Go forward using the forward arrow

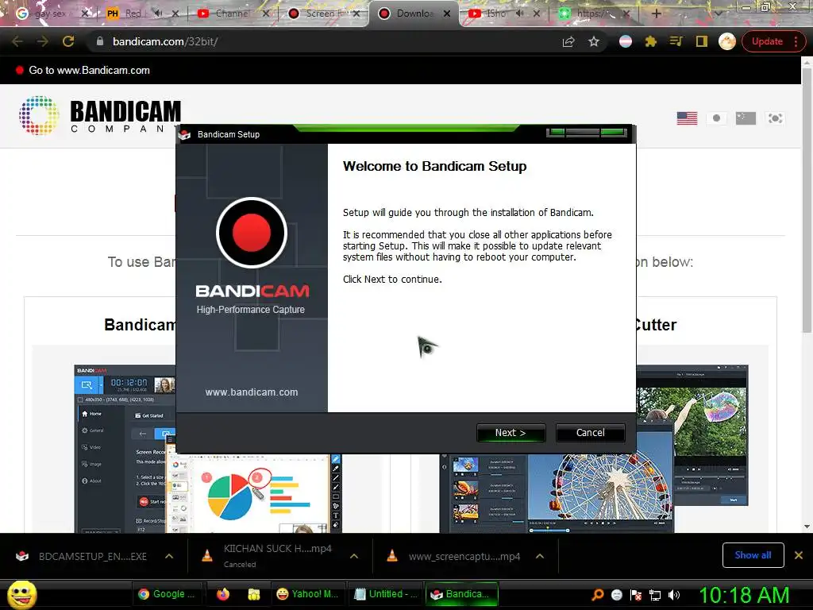click(43, 41)
